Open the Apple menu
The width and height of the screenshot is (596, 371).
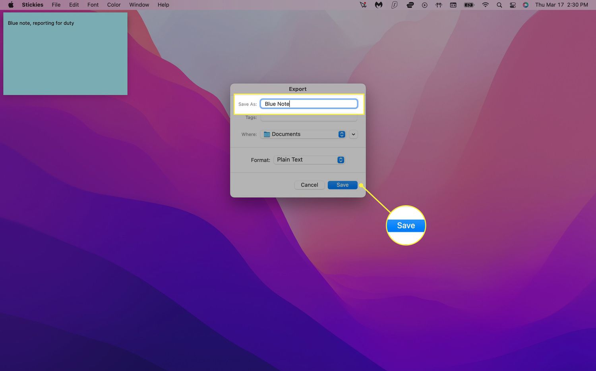(11, 5)
